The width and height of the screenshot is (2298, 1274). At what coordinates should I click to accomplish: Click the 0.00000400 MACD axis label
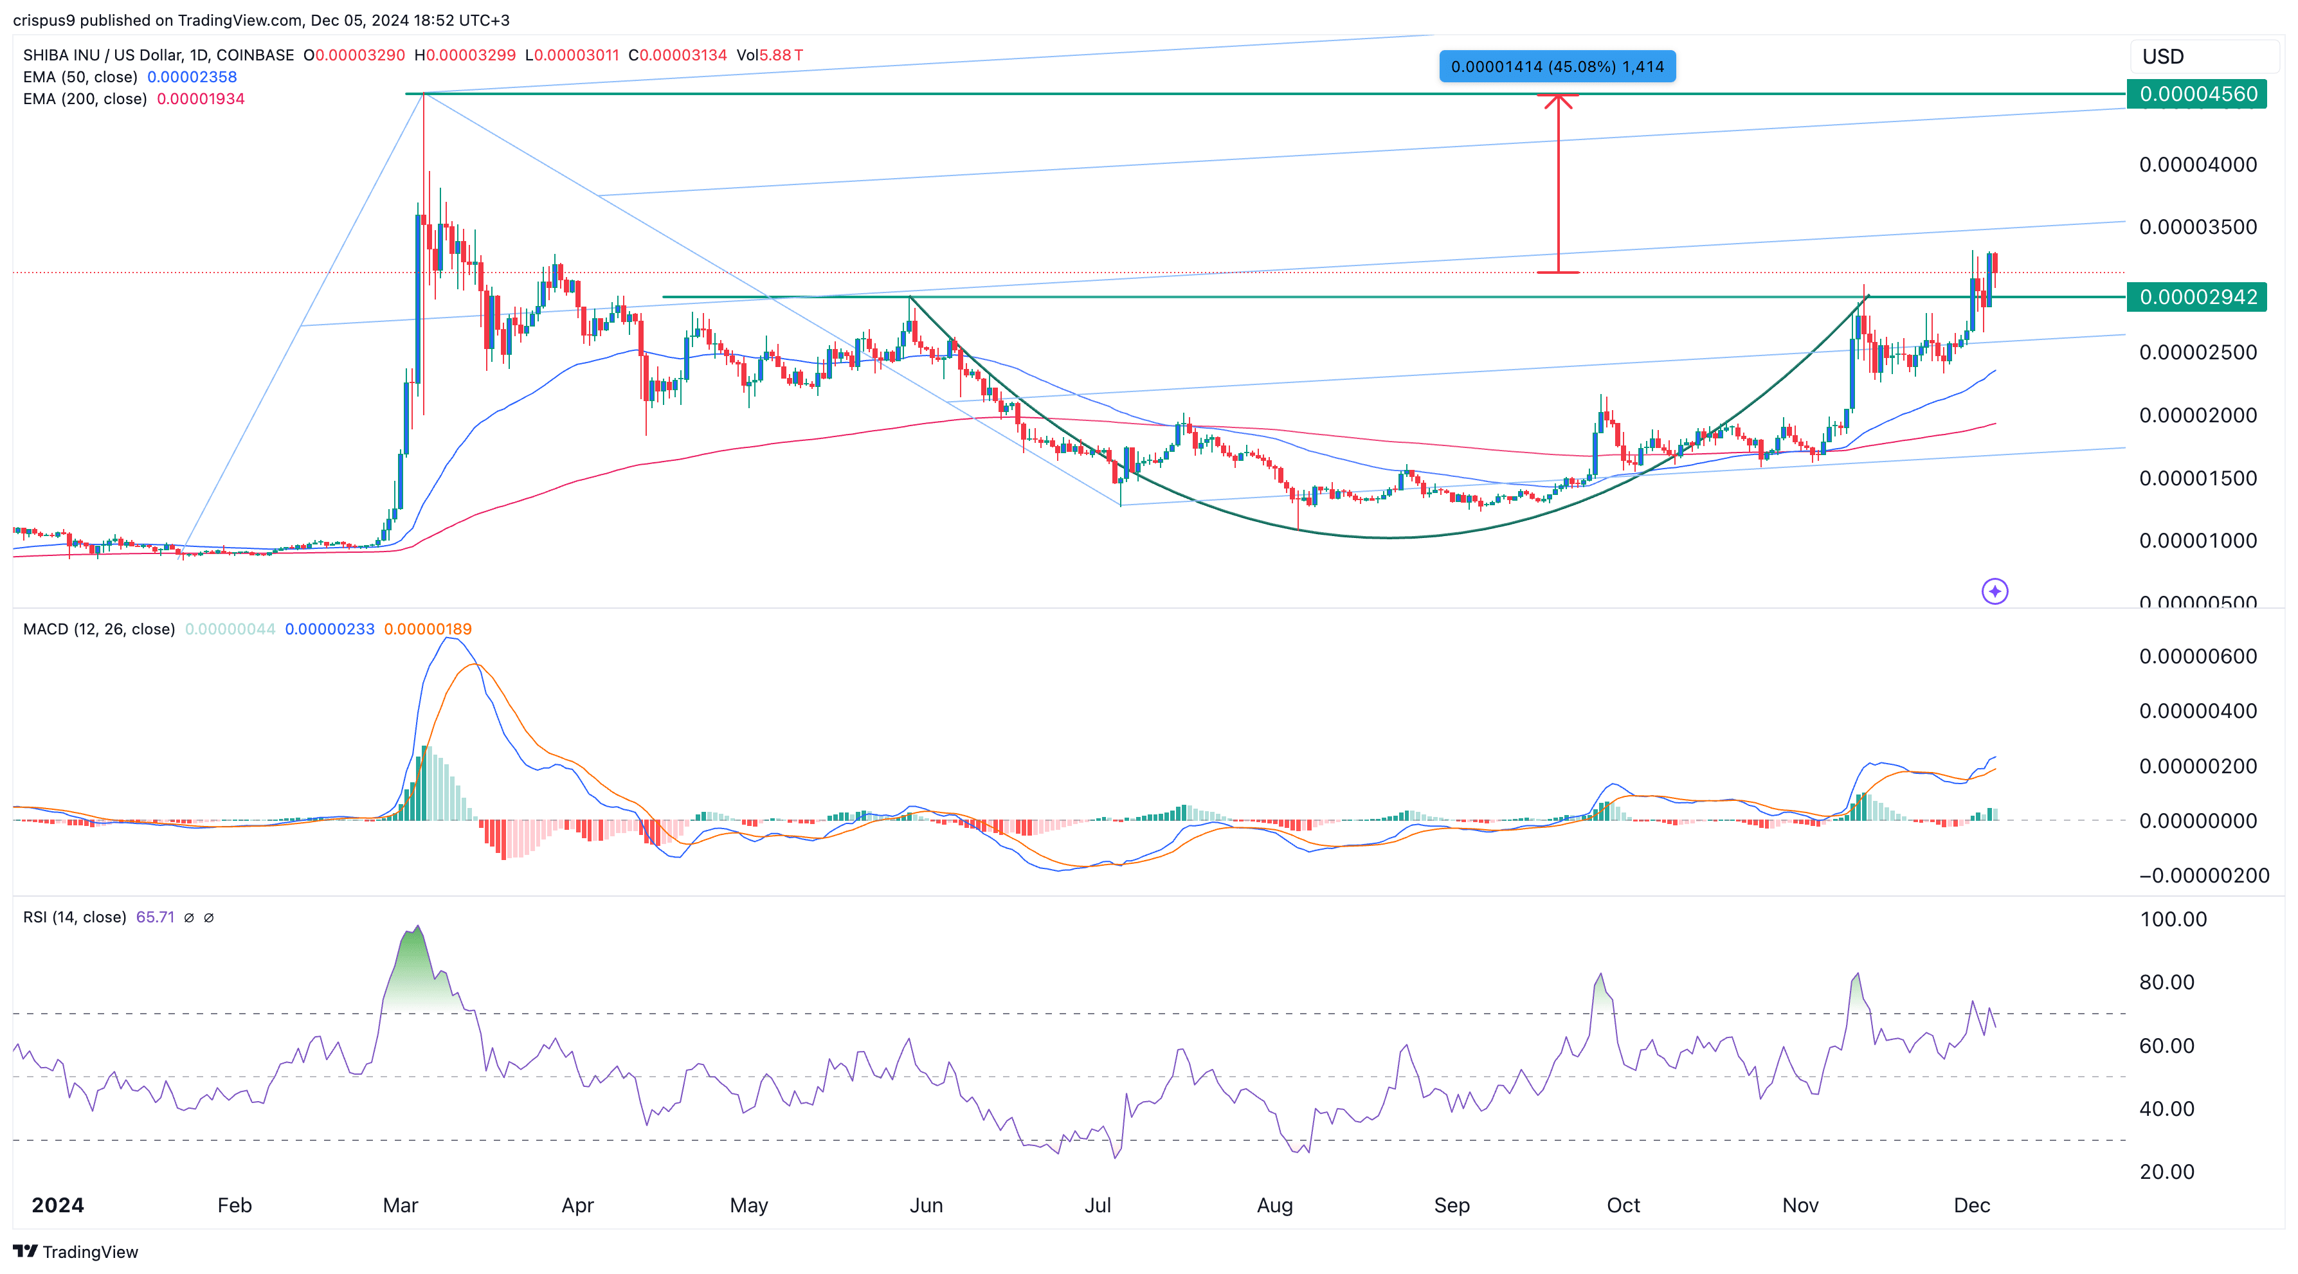click(x=2198, y=710)
